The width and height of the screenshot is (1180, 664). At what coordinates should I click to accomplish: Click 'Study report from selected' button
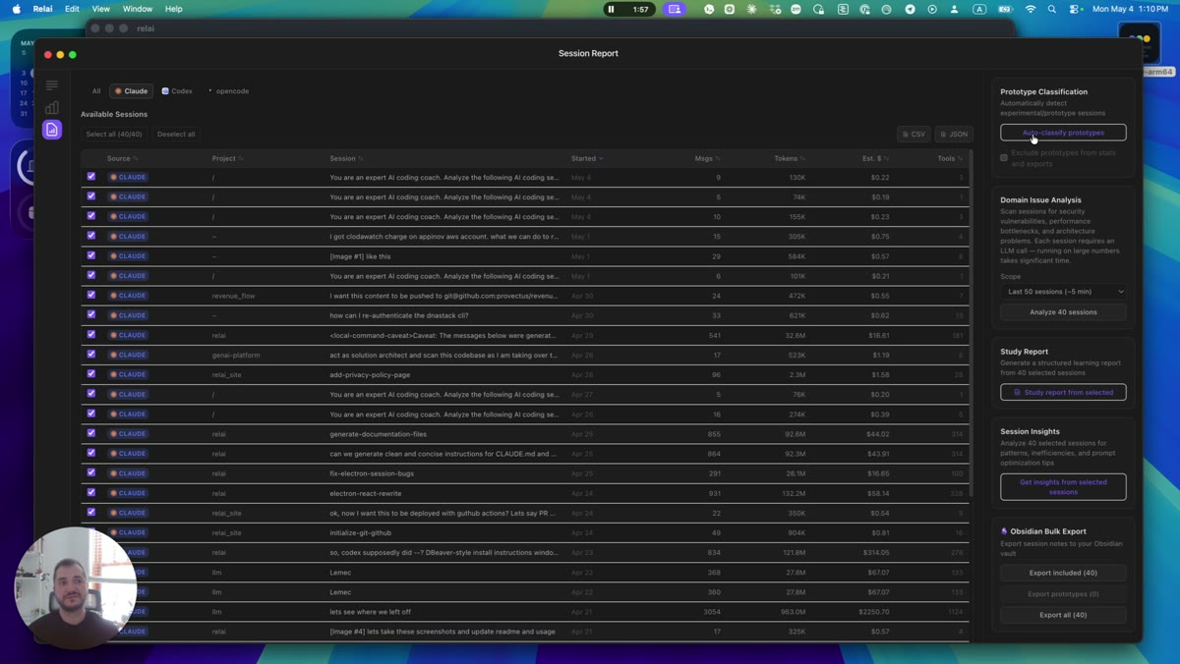pos(1063,392)
